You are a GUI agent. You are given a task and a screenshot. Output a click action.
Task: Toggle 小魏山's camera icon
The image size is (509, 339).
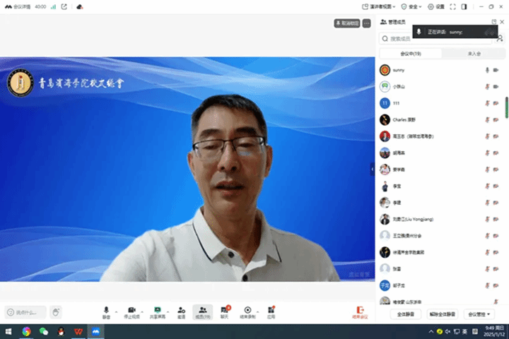click(x=496, y=87)
